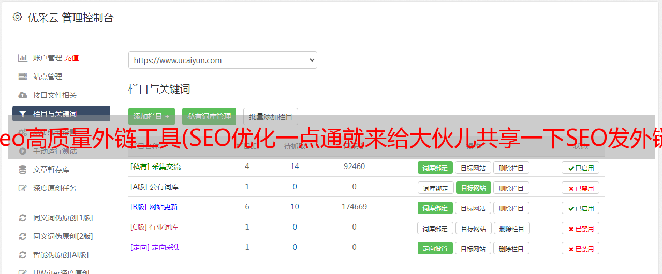Click 删除栏目 in the 行业词库 row
Image resolution: width=662 pixels, height=274 pixels.
[511, 228]
